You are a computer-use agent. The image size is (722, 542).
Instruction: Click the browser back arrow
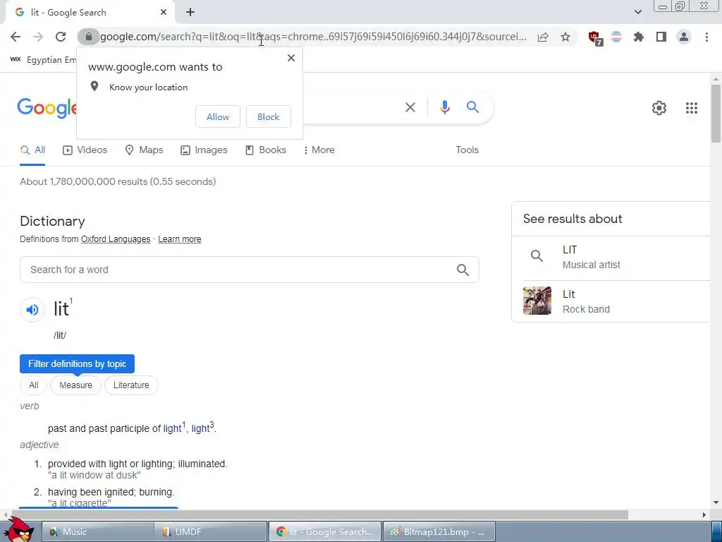16,37
